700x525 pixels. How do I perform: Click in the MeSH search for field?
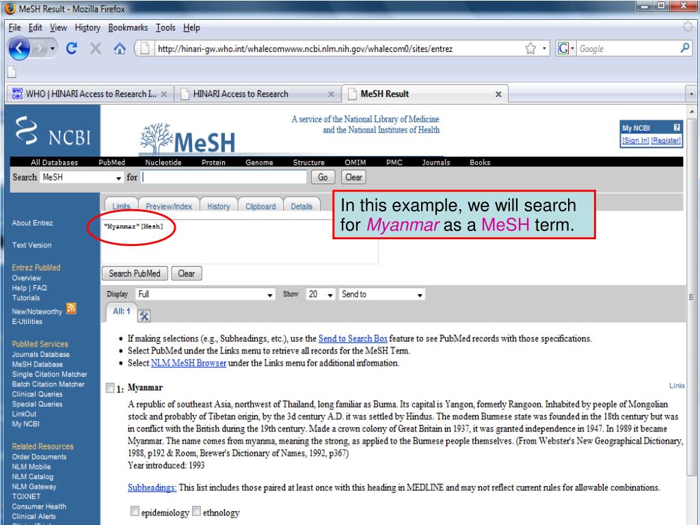coord(224,177)
